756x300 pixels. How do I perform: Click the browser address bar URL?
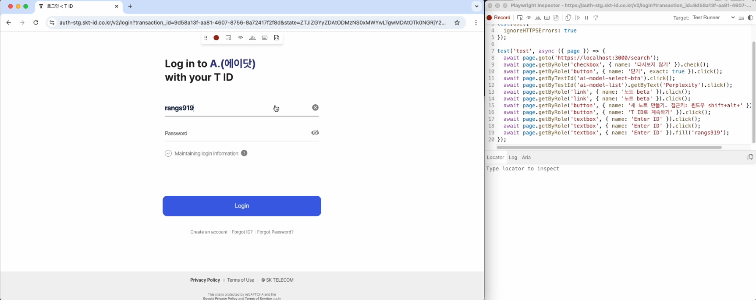tap(252, 23)
